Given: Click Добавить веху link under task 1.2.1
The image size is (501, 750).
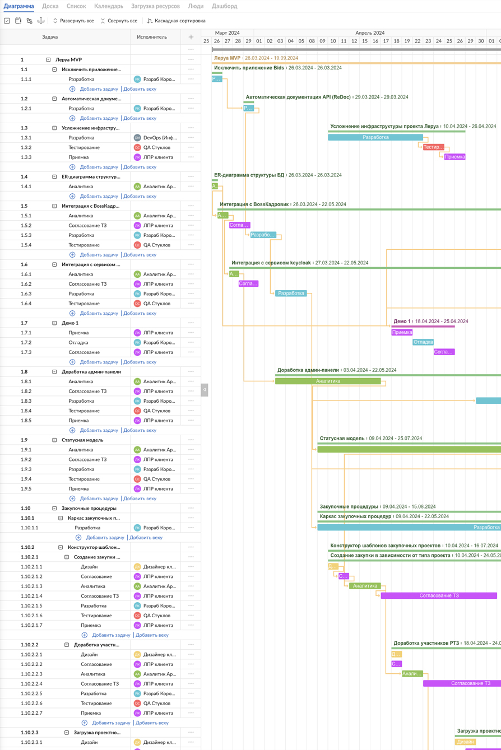Looking at the screenshot, I should pyautogui.click(x=140, y=118).
